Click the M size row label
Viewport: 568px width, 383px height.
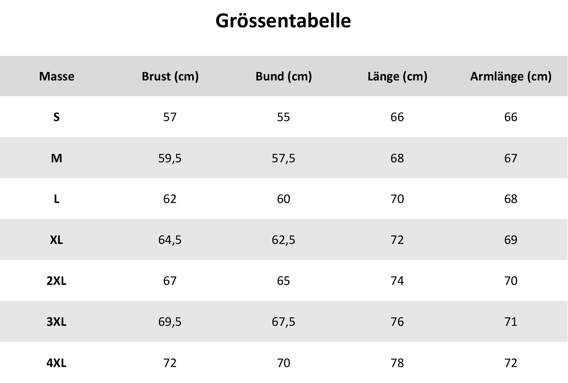57,158
